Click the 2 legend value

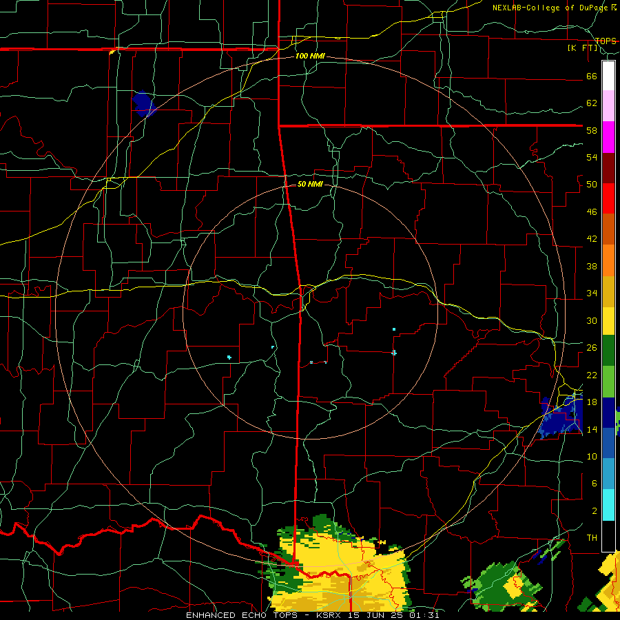pos(594,511)
